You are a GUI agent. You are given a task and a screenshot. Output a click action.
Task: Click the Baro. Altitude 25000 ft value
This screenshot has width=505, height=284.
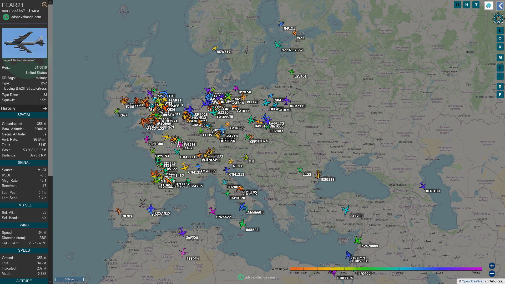coord(40,129)
